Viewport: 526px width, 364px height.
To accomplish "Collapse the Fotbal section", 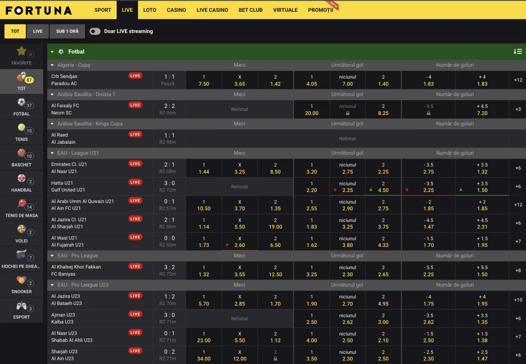I will [x=52, y=52].
